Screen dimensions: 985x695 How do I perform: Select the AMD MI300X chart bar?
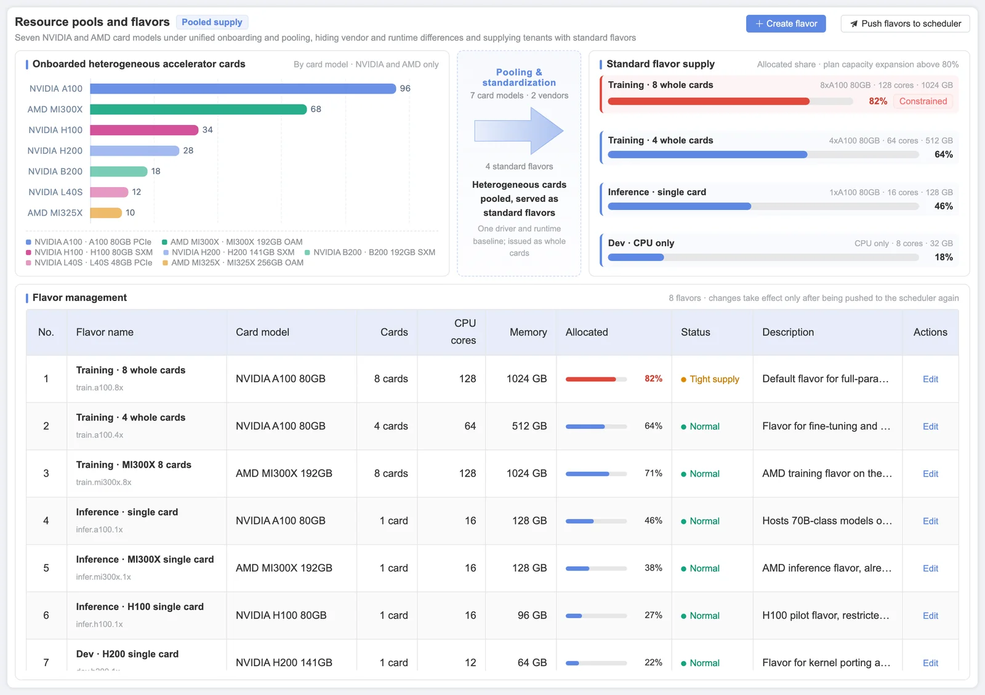198,109
